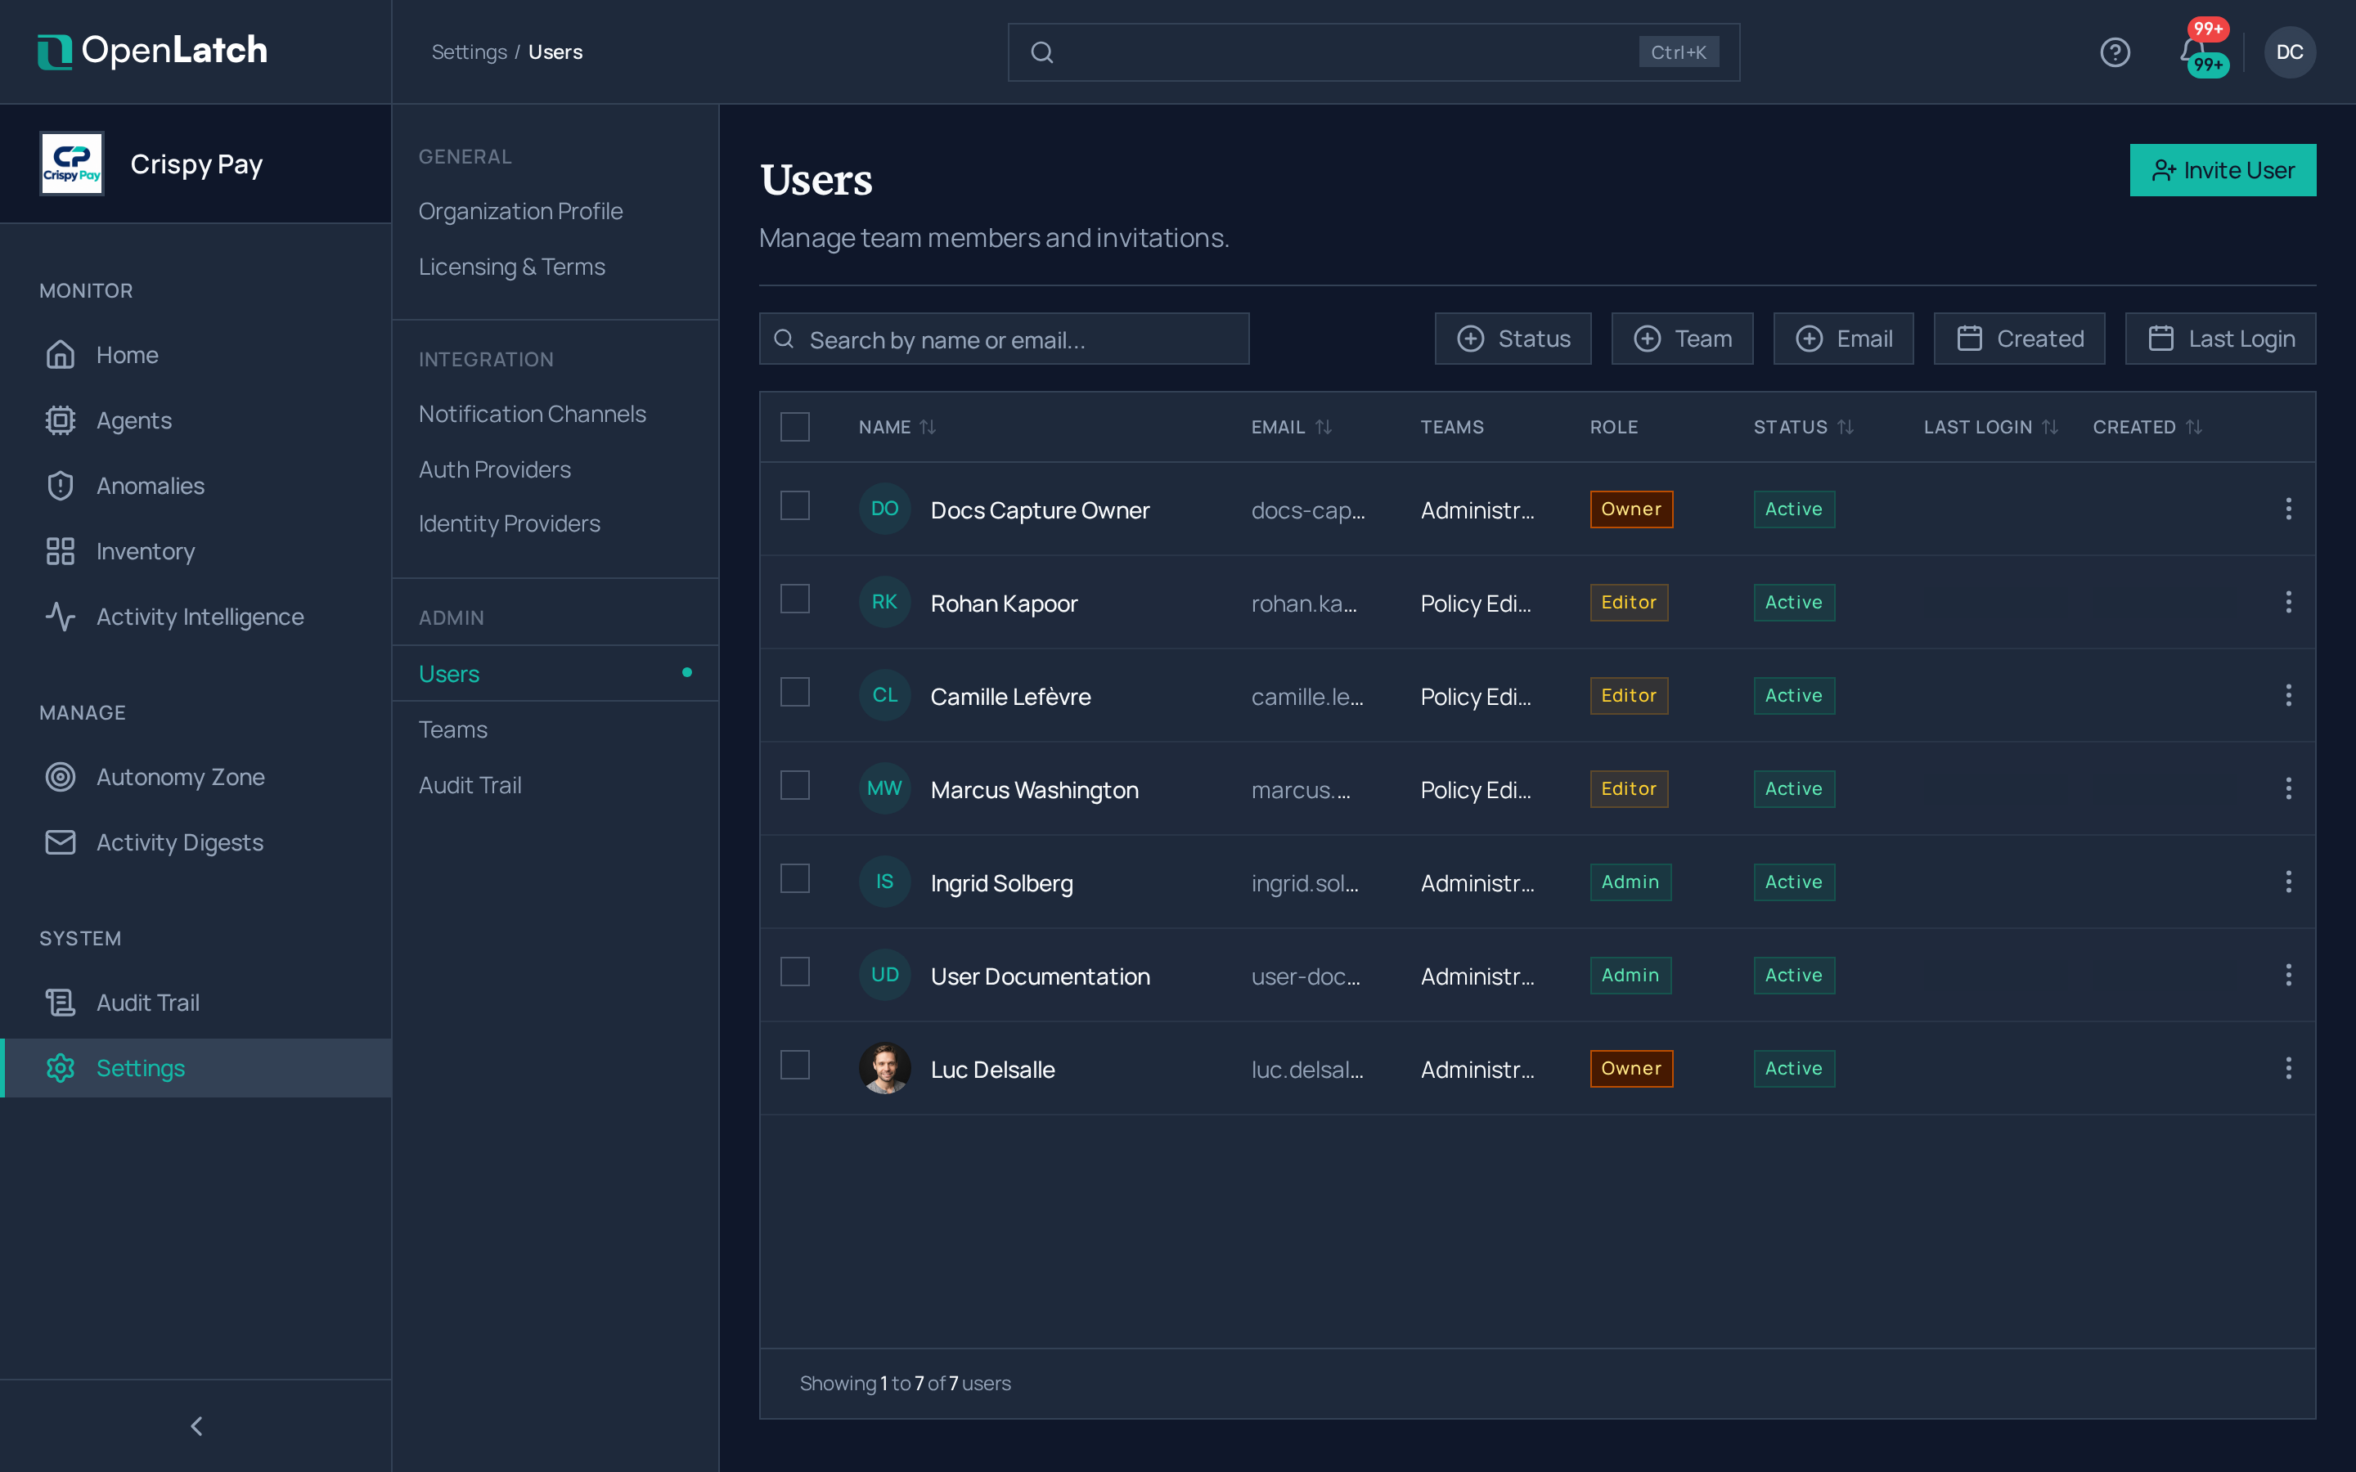Open the Team filter dropdown
Screen dimensions: 2356x1472
pos(1682,339)
